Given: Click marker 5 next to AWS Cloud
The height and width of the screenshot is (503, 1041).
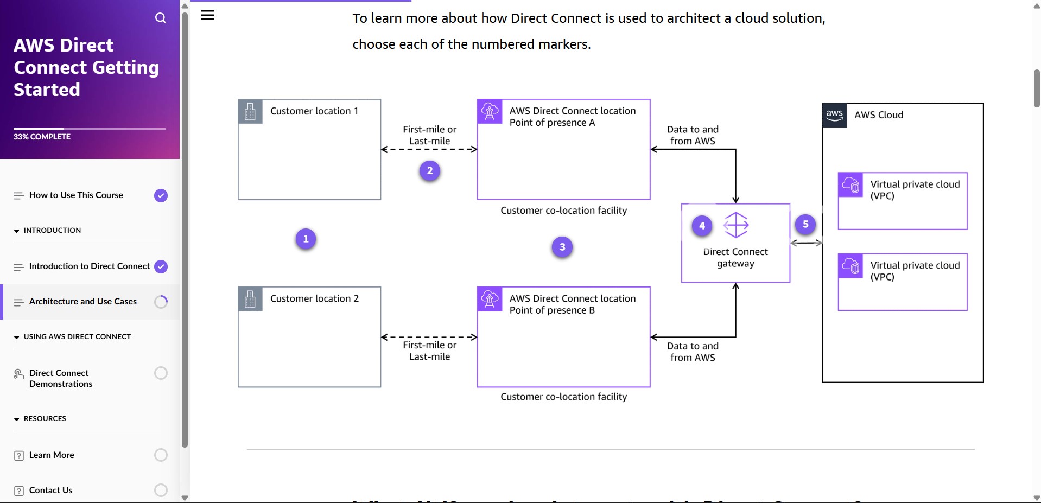Looking at the screenshot, I should coord(805,224).
